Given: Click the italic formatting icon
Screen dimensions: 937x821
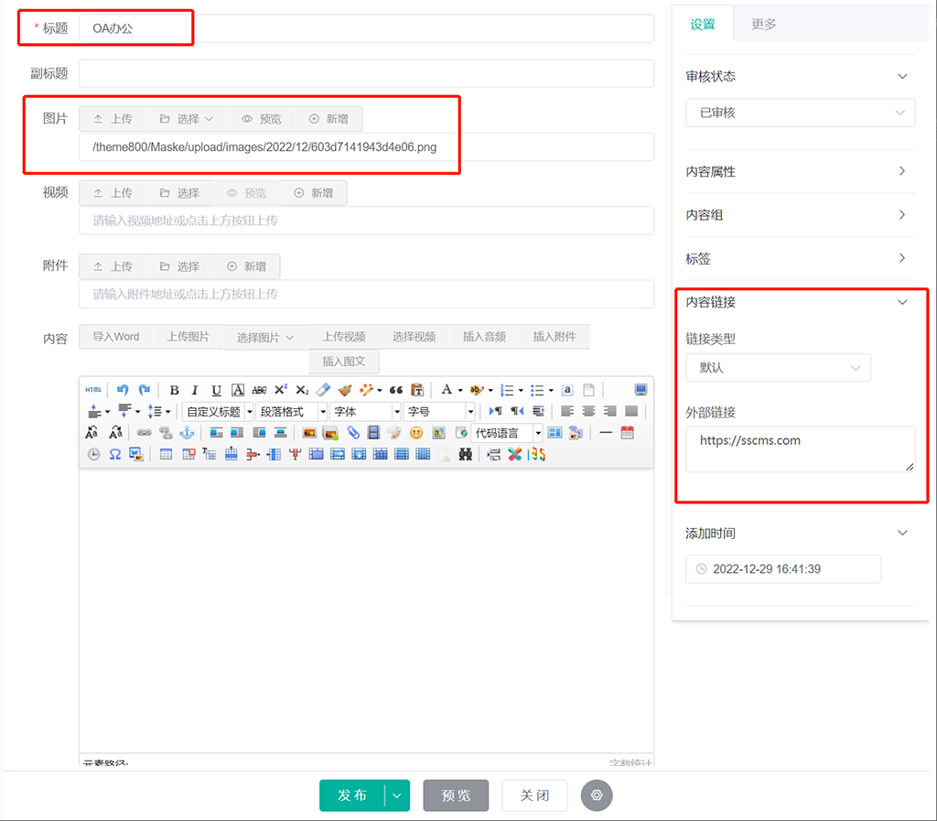Looking at the screenshot, I should coord(195,390).
